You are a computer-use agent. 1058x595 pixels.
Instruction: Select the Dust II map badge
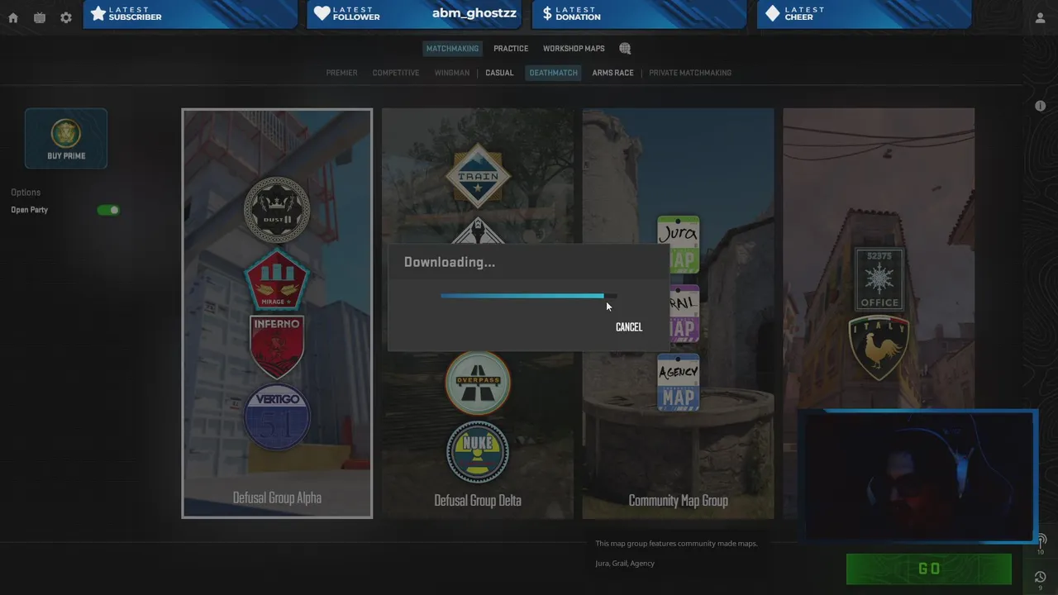[277, 210]
